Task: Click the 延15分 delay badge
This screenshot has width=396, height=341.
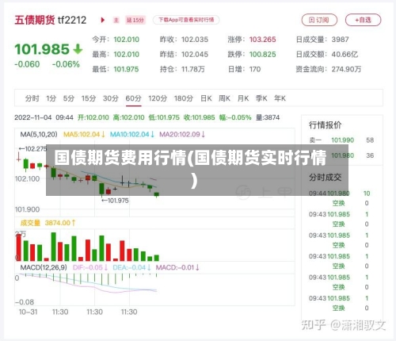Action: (135, 20)
